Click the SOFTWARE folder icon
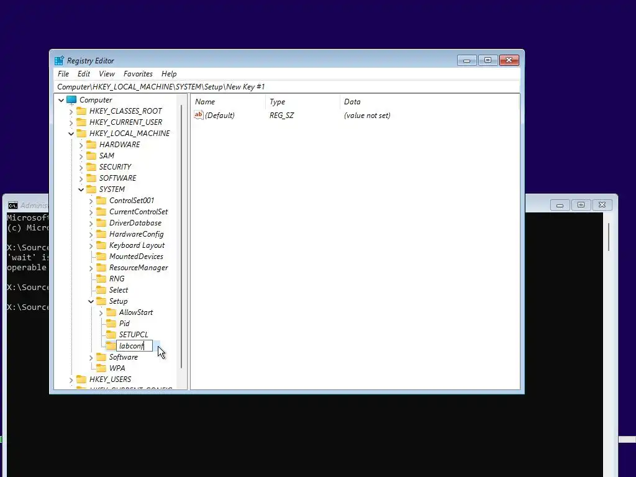The image size is (636, 477). tap(91, 178)
